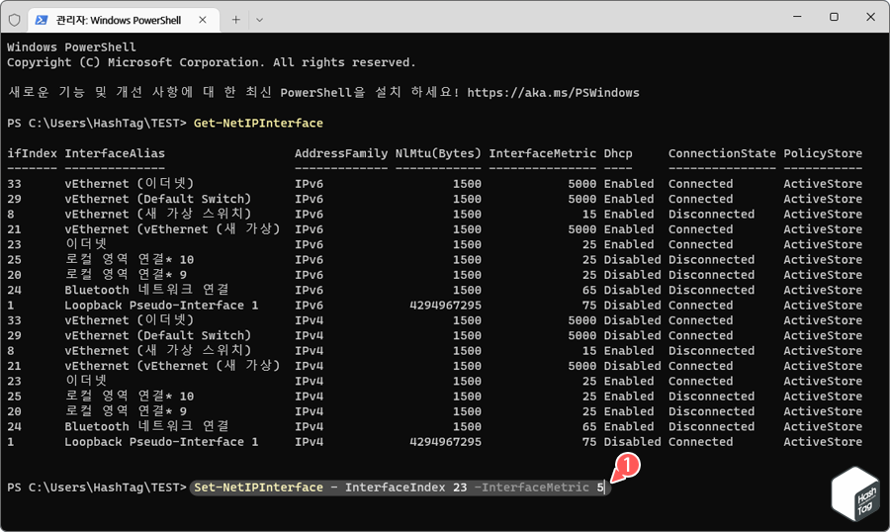Select the Windows PowerShell administrator tab
This screenshot has width=890, height=532.
(124, 20)
